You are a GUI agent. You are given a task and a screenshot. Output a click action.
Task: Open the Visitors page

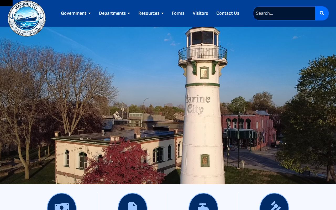coord(200,13)
